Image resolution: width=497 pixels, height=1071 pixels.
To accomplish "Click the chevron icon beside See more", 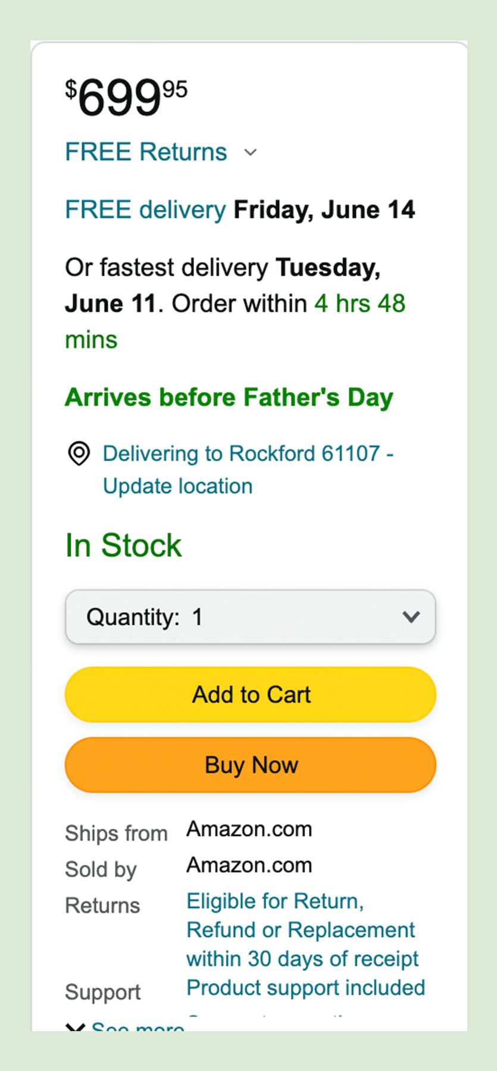I will tap(75, 1027).
